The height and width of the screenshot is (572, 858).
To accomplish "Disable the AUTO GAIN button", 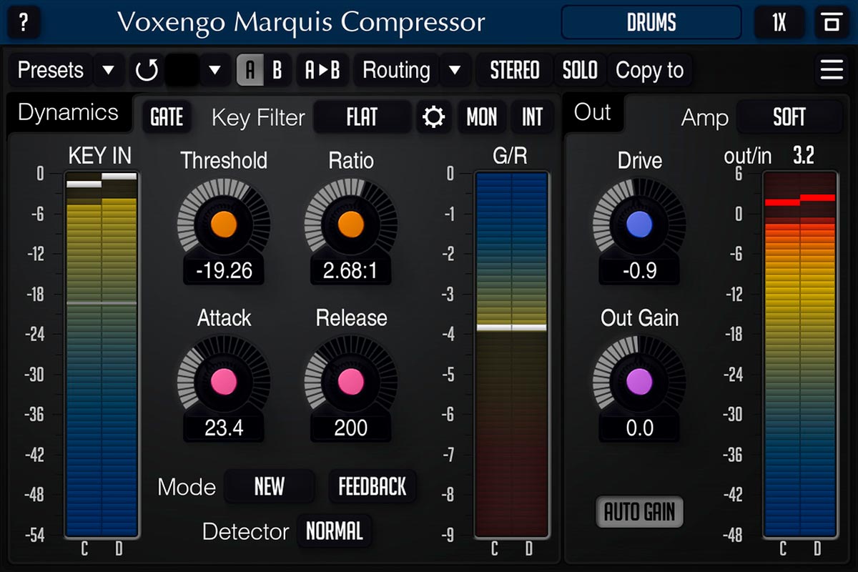I will [640, 513].
